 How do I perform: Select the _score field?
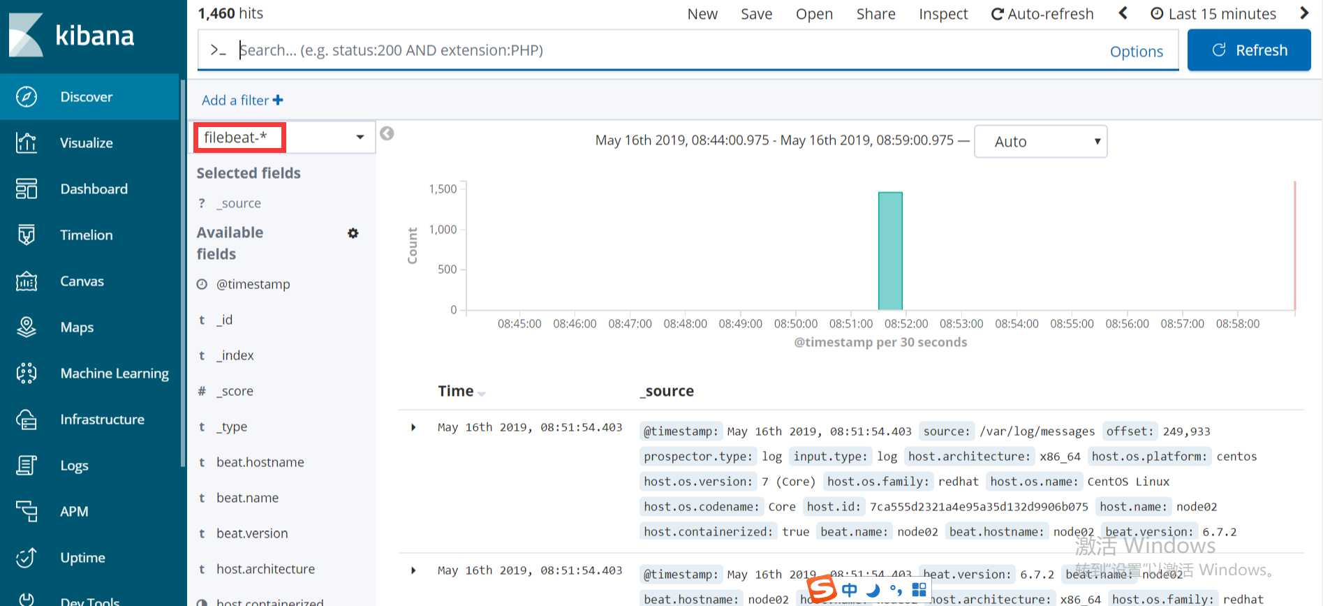[235, 391]
